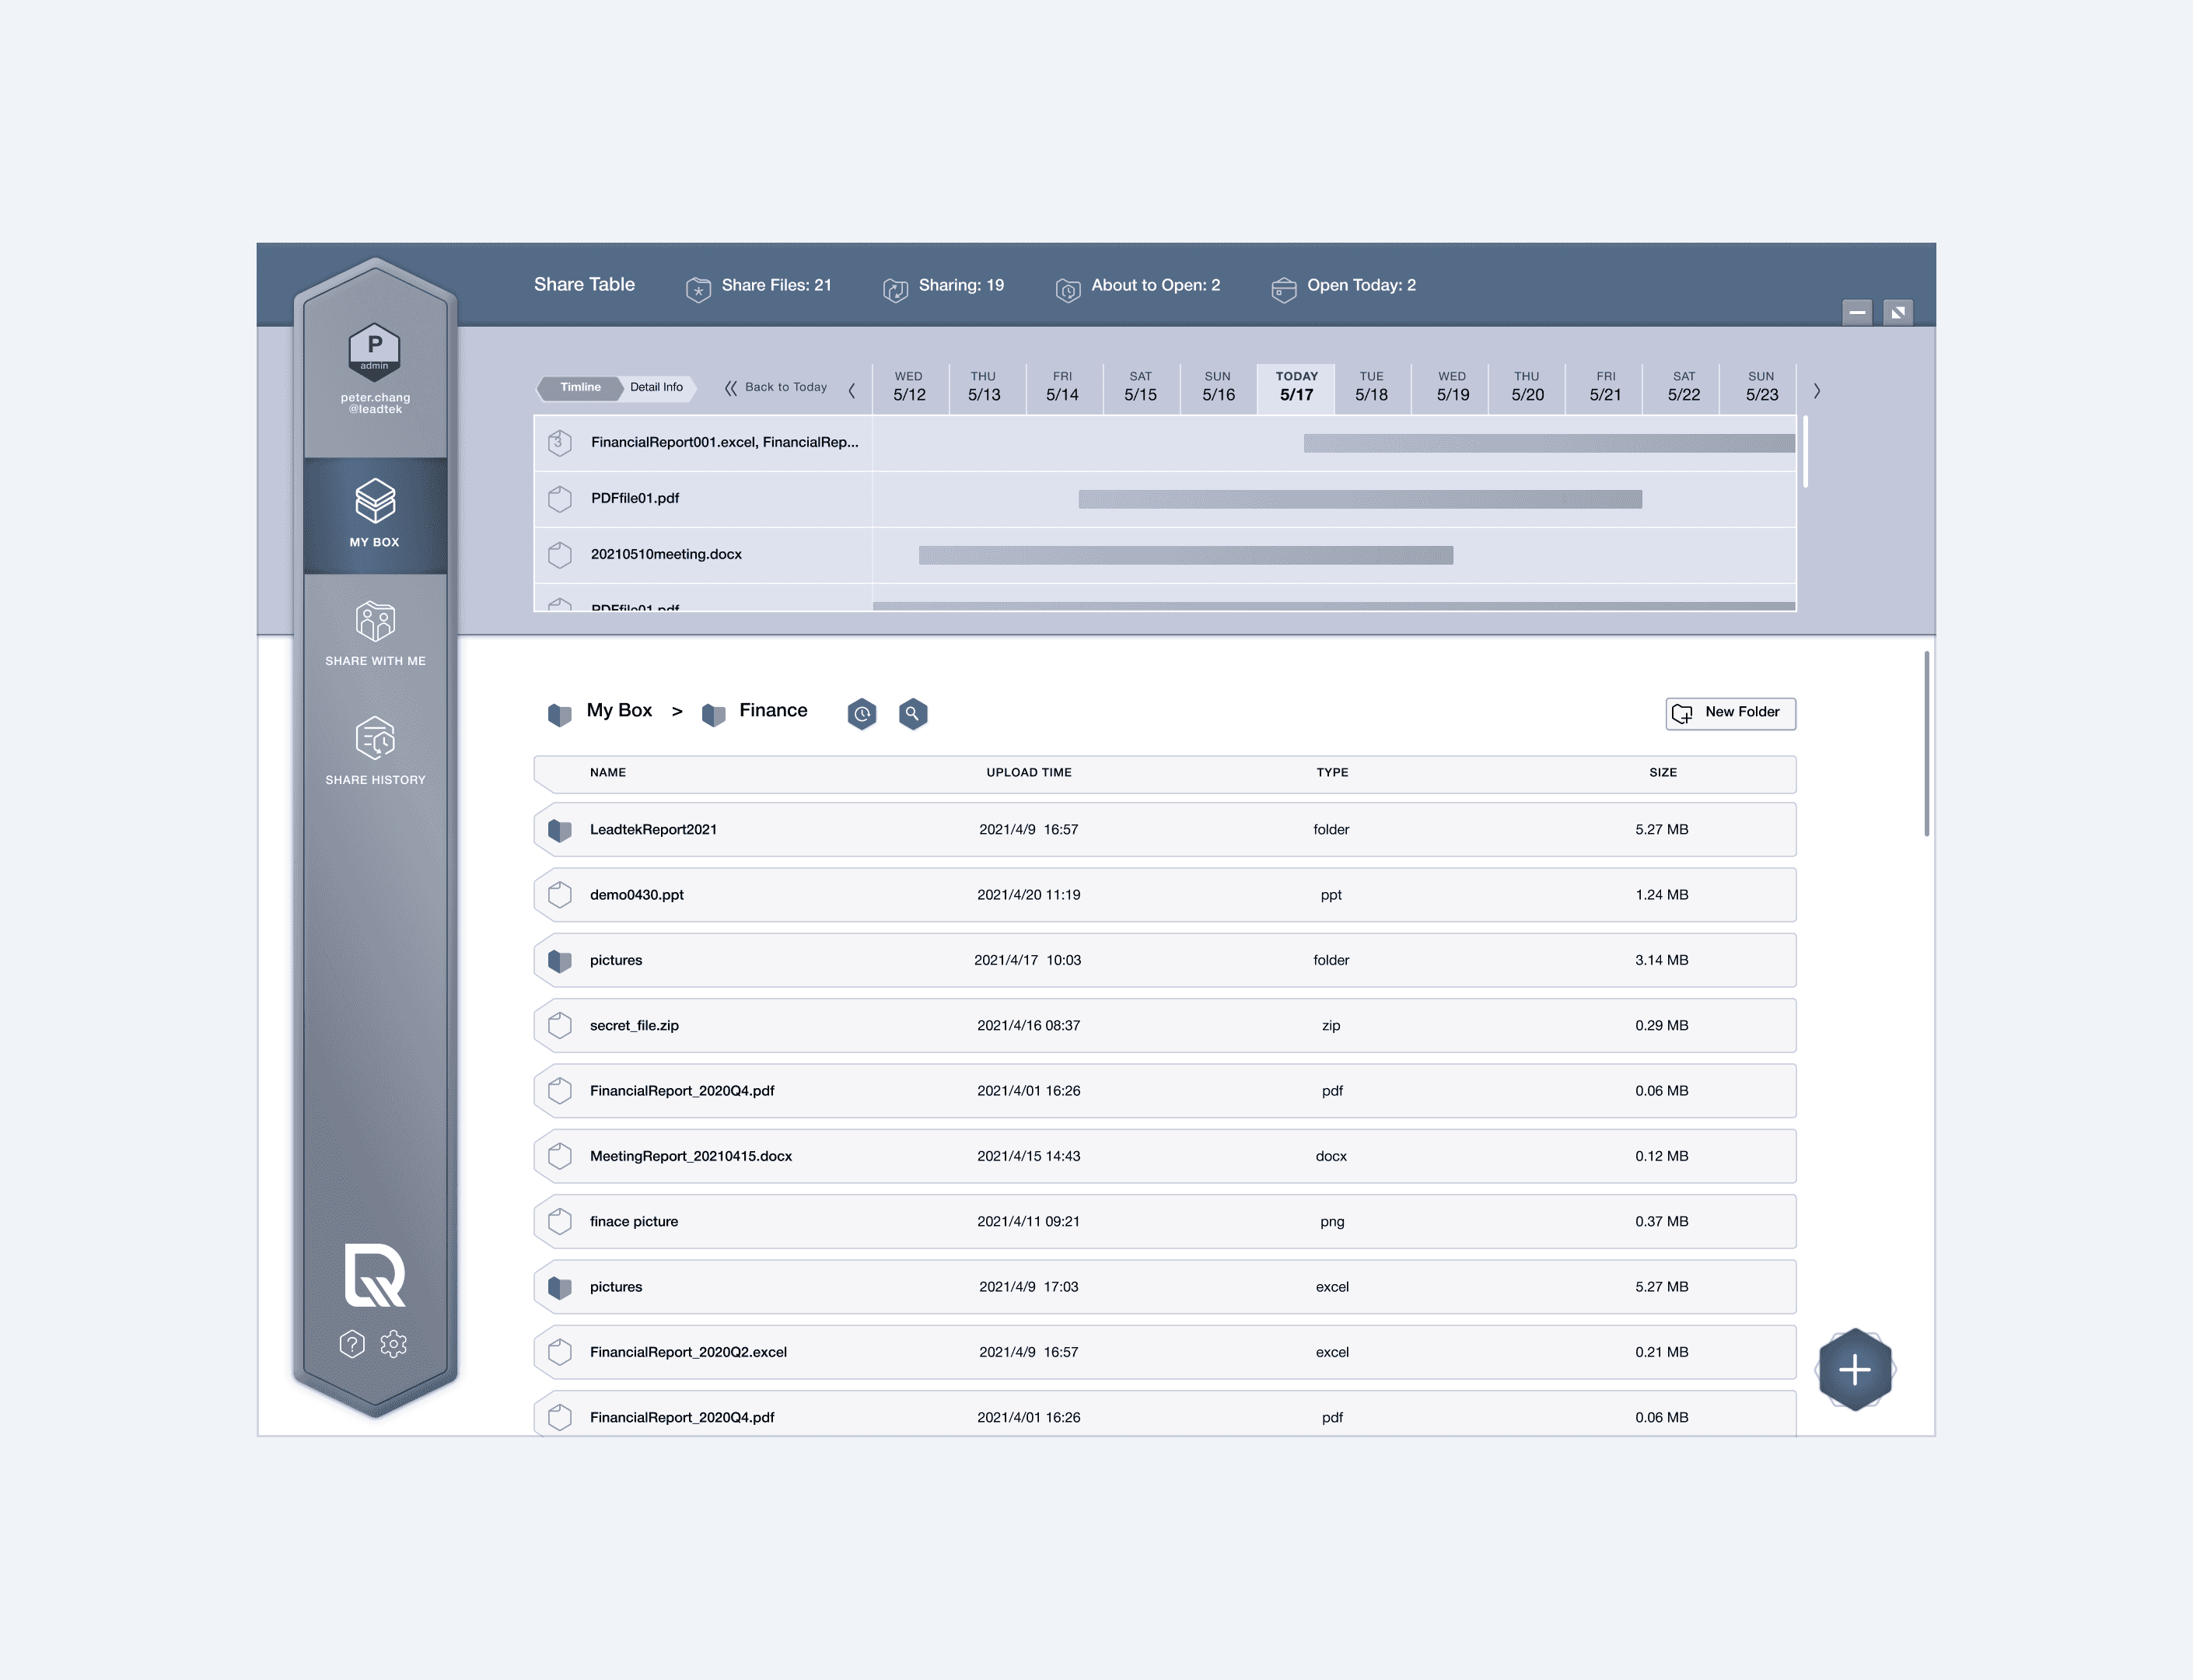Click My Box breadcrumb
Image resolution: width=2193 pixels, height=1680 pixels.
[x=618, y=710]
